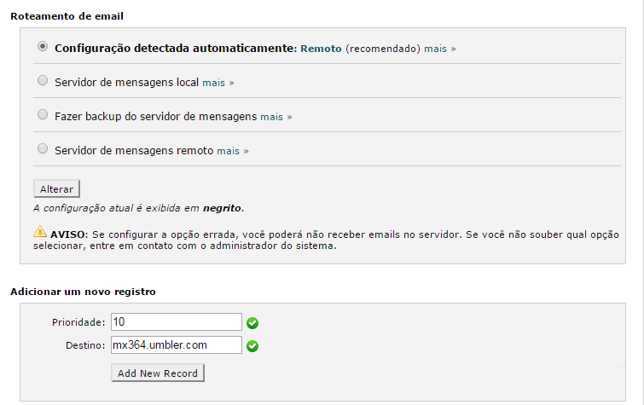Click the Prioridade: field label
The height and width of the screenshot is (405, 644).
click(x=78, y=322)
